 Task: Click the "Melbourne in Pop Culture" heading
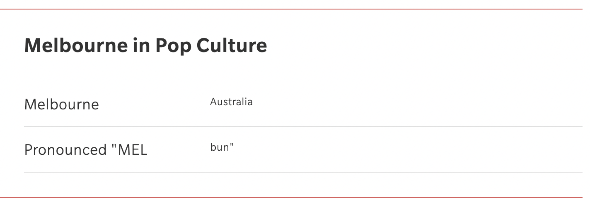[146, 45]
